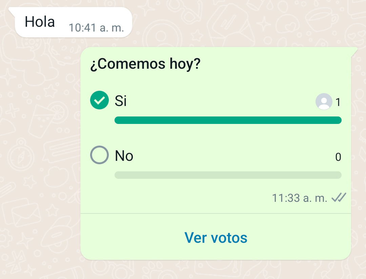Click the empty No vote progress bar
This screenshot has width=366, height=279.
(228, 175)
